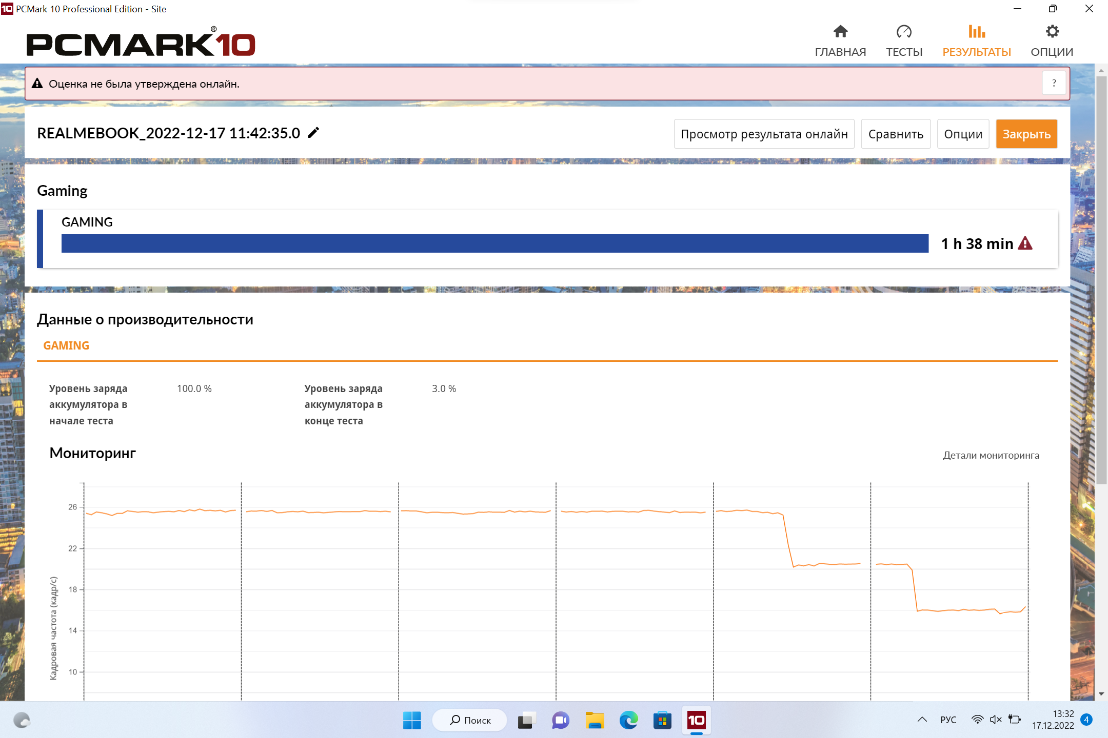The image size is (1108, 738).
Task: Click Просмотр результата онлайн button
Action: tap(764, 134)
